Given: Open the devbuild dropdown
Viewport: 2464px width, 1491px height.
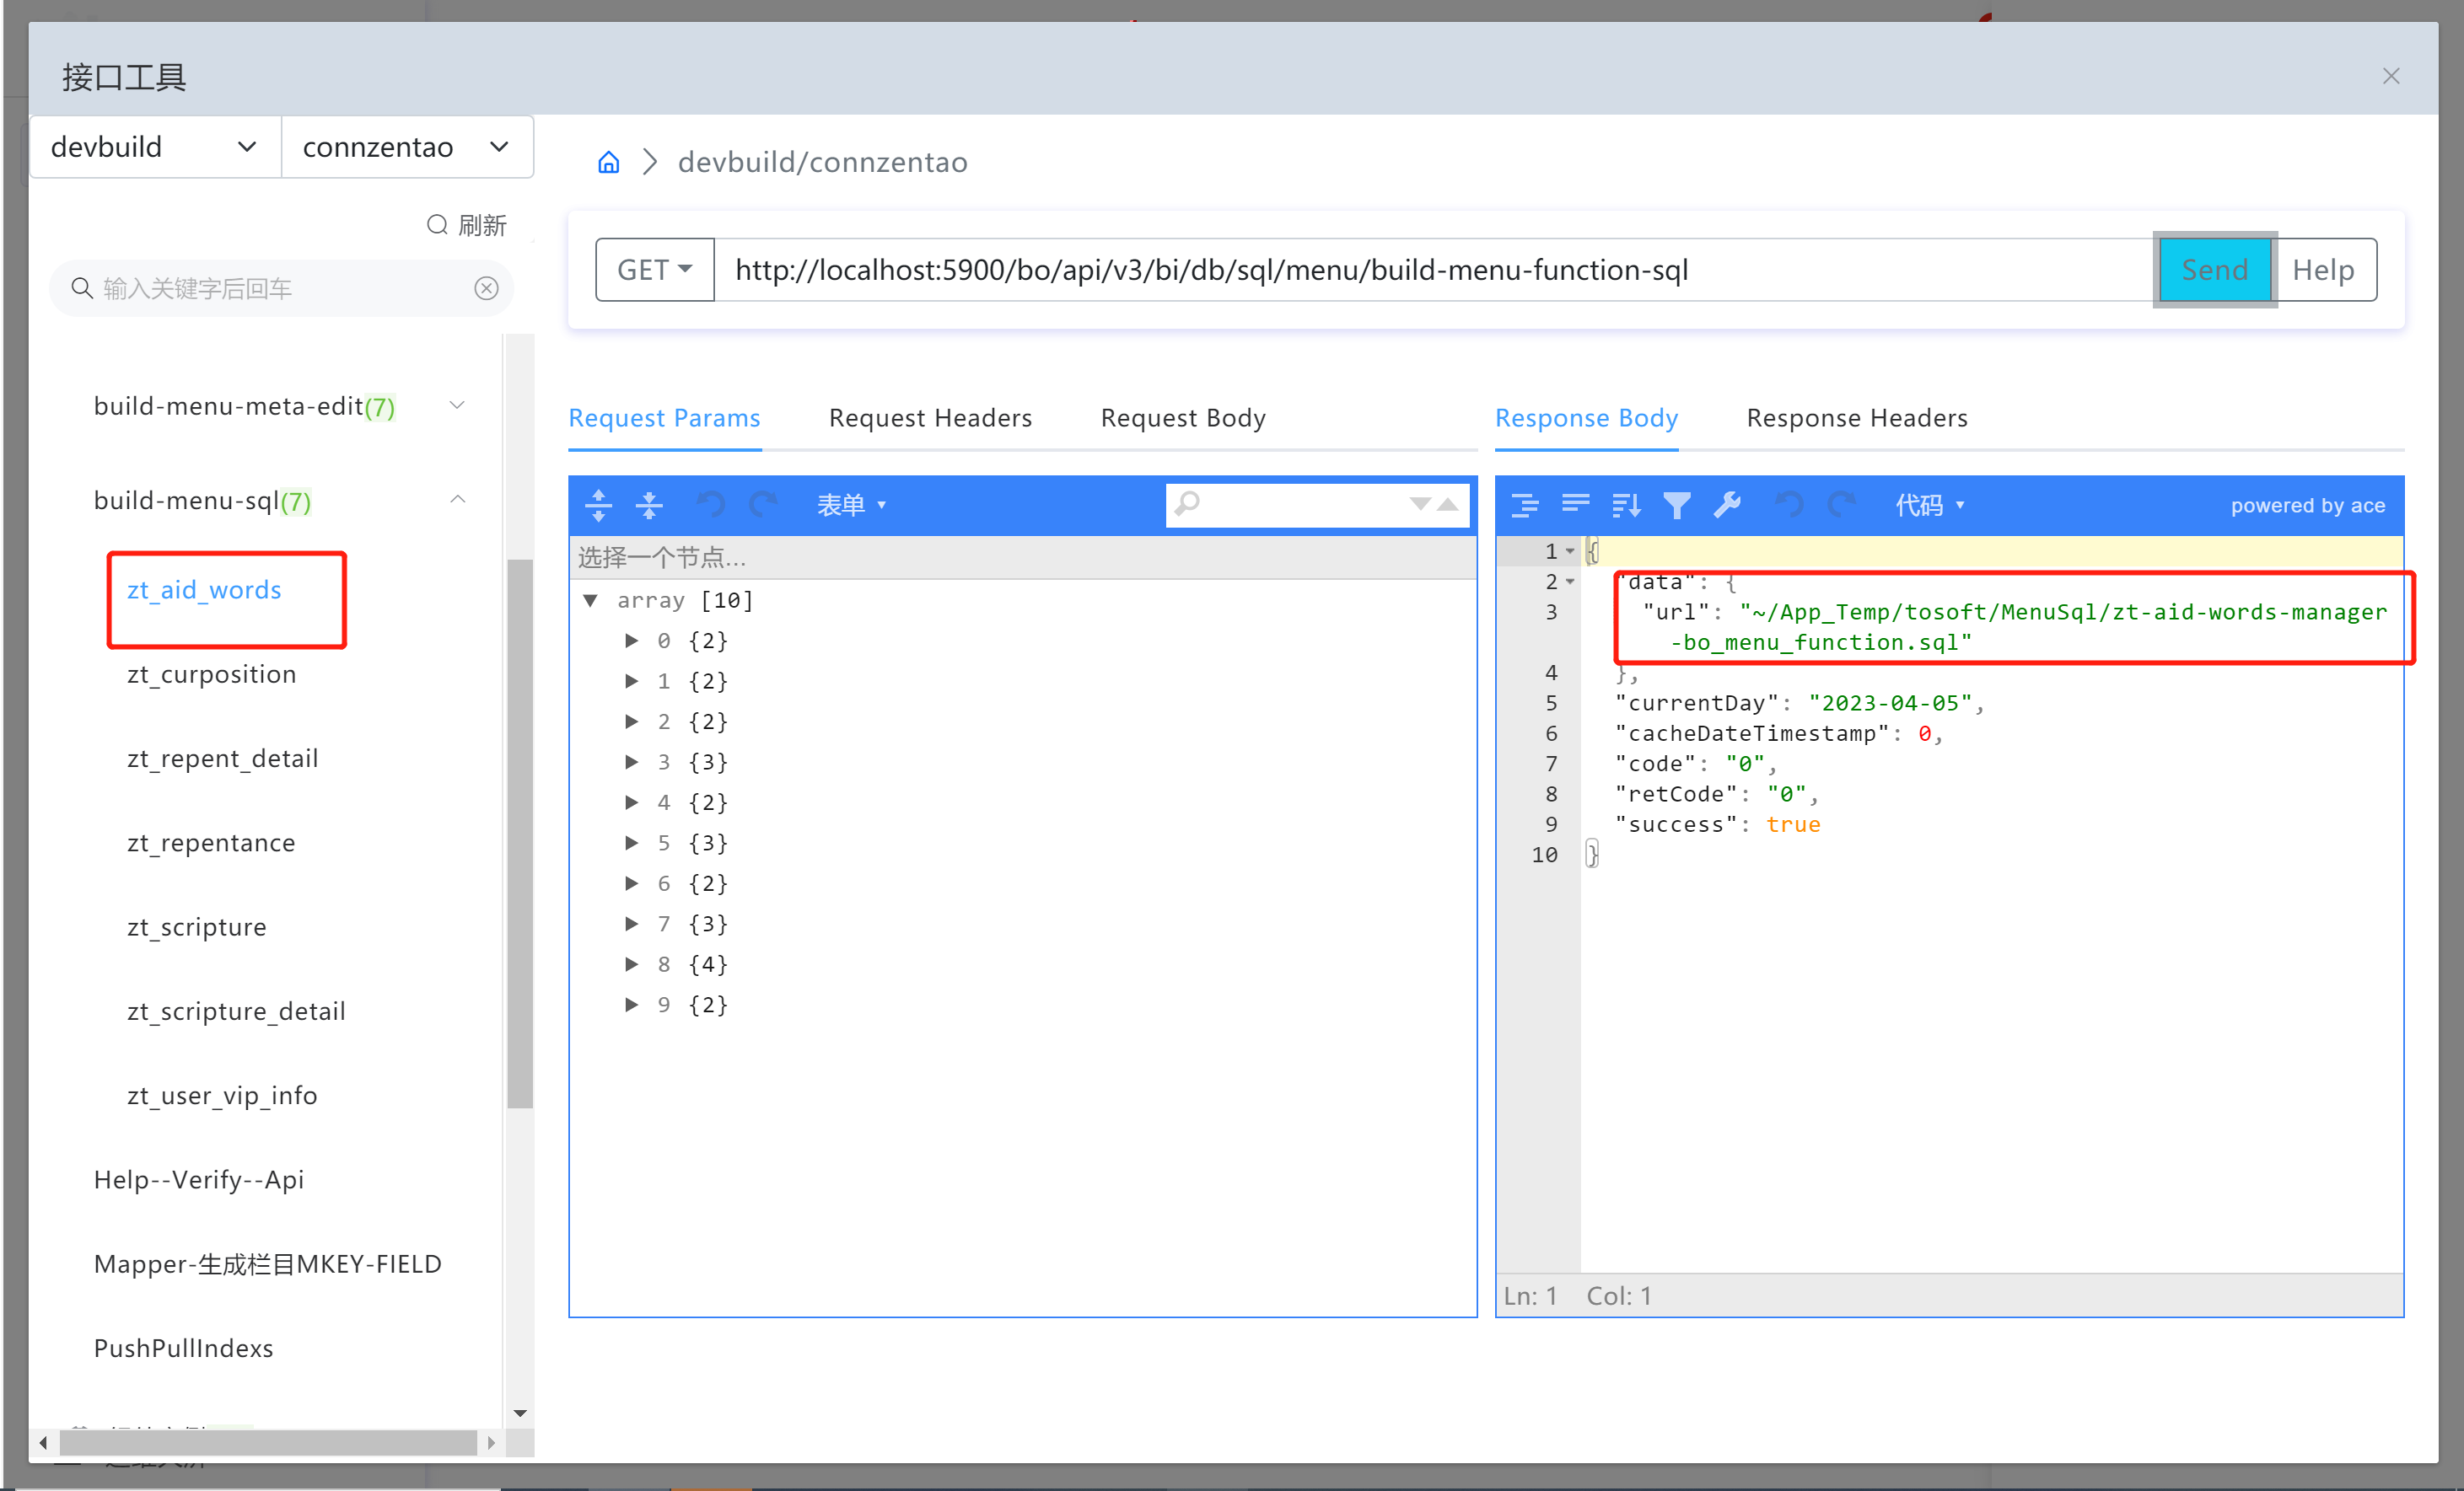Looking at the screenshot, I should point(155,147).
